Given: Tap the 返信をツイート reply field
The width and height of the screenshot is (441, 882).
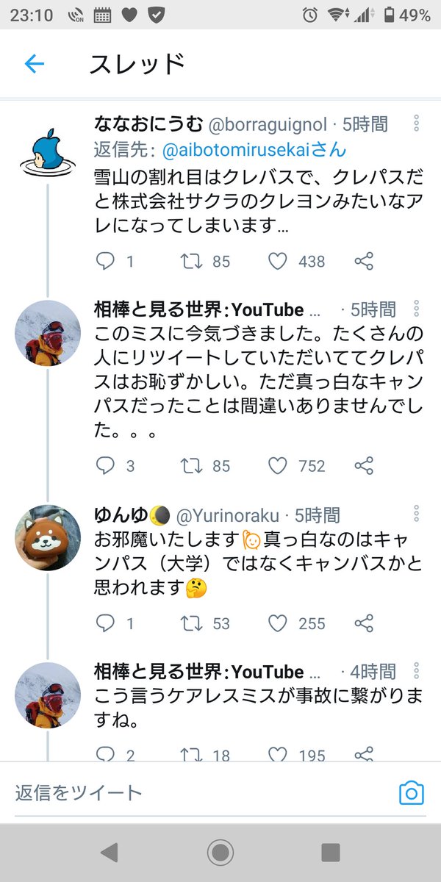Looking at the screenshot, I should point(147,793).
